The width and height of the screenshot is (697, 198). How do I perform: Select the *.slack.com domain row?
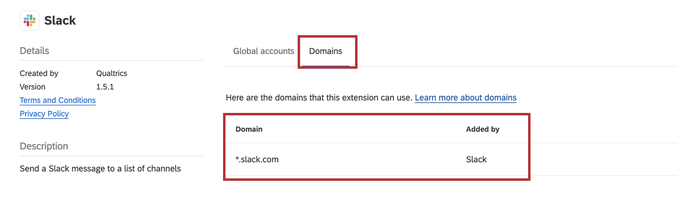pos(451,160)
